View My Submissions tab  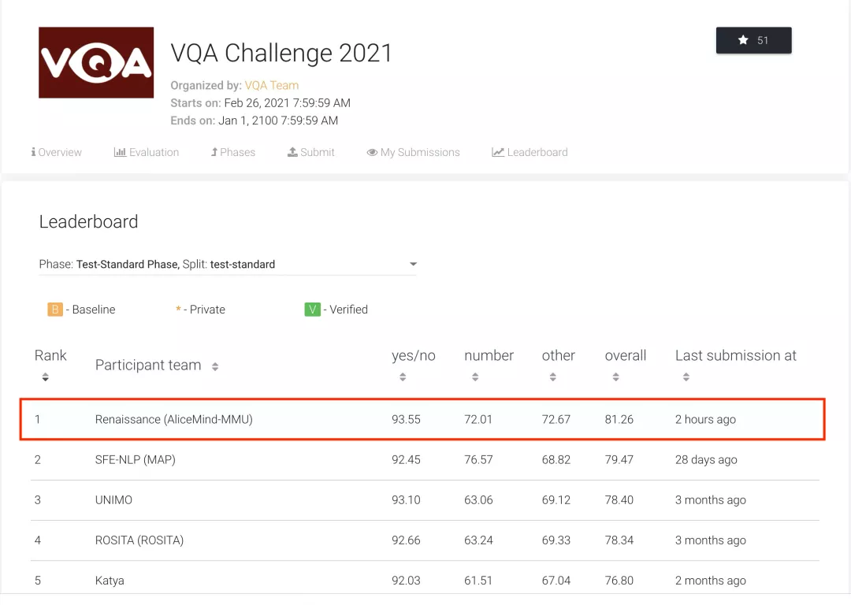click(413, 153)
